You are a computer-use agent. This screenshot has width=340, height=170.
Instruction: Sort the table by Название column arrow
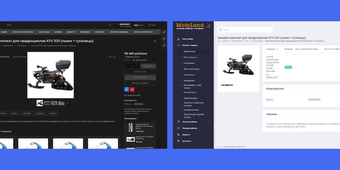click(x=277, y=49)
